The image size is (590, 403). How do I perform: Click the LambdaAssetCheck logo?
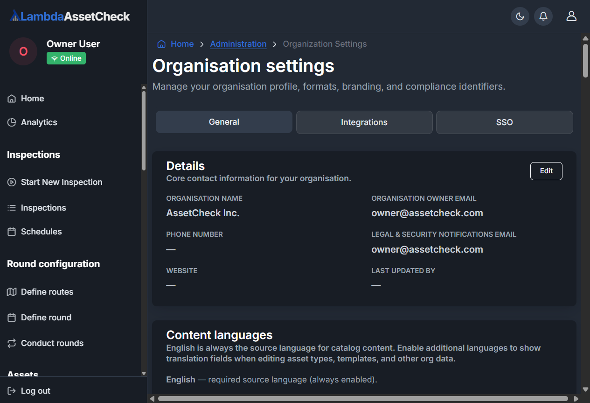(x=69, y=16)
